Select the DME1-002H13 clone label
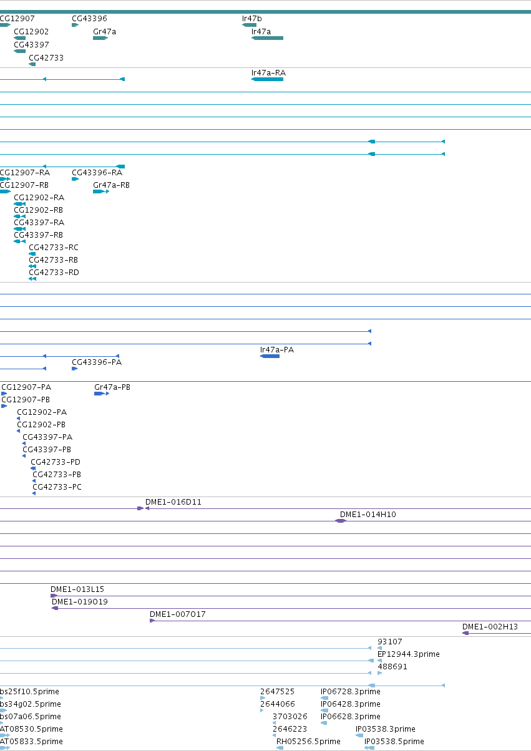531x751 pixels. [x=490, y=626]
